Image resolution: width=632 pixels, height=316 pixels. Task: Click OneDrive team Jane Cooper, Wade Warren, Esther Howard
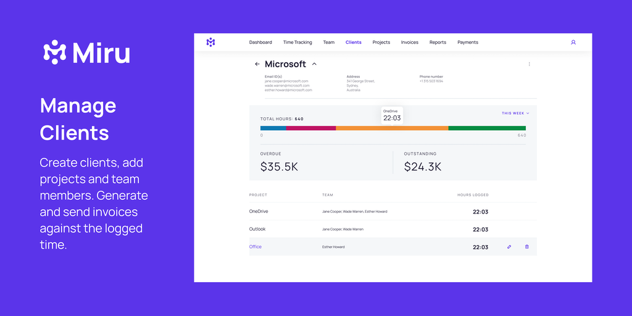(355, 212)
